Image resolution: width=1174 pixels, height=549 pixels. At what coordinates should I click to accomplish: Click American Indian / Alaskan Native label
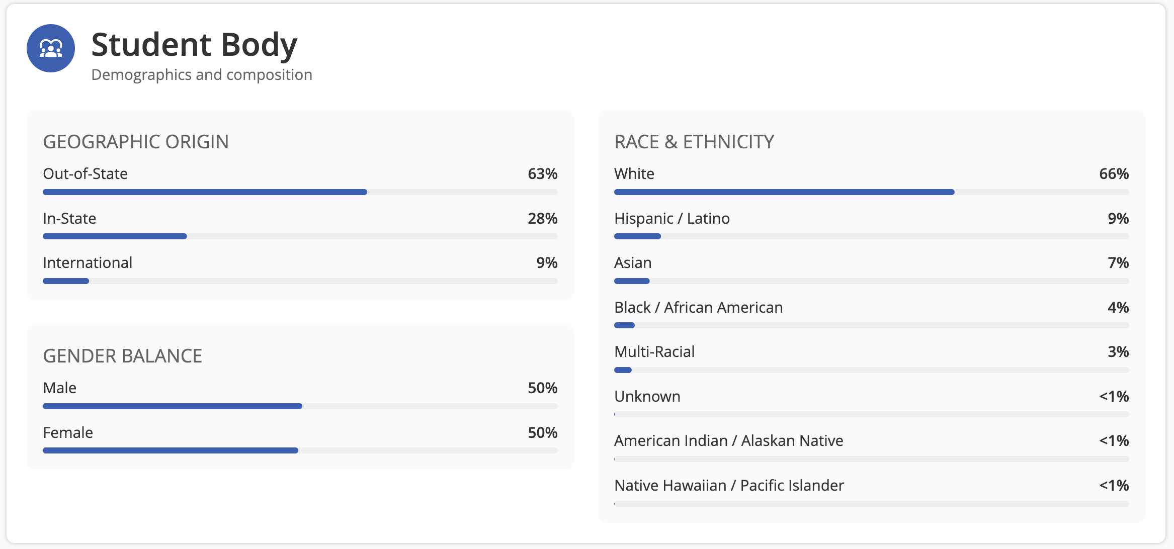[729, 440]
